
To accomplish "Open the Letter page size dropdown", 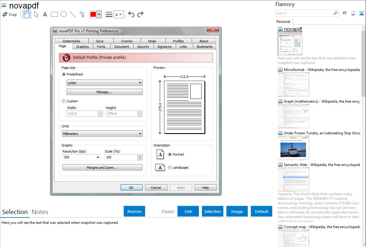I will coord(104,83).
